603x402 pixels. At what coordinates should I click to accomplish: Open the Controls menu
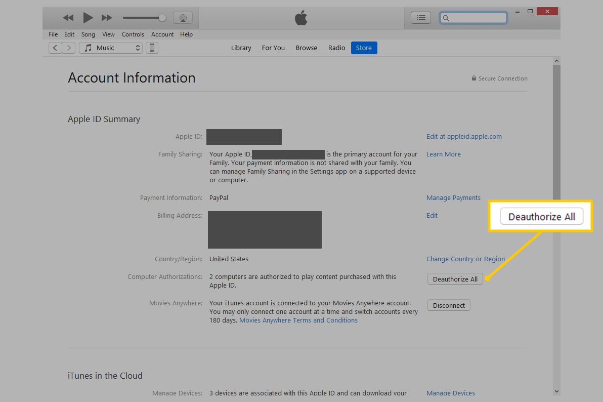point(133,34)
